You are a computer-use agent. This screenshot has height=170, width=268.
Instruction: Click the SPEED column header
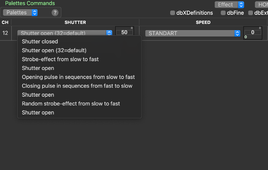click(203, 22)
